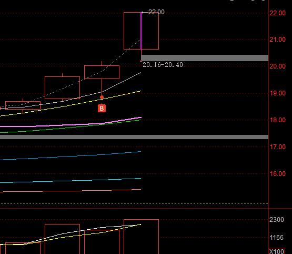Click the 22.00 high price annotation

pos(156,12)
